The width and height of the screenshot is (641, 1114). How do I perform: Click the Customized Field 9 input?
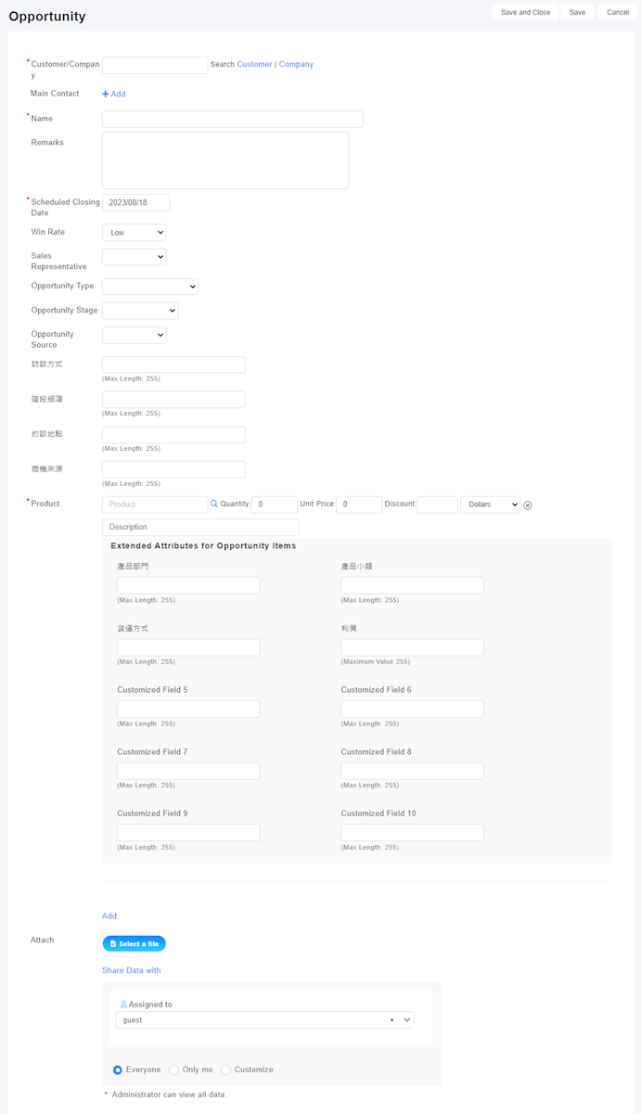pos(188,833)
